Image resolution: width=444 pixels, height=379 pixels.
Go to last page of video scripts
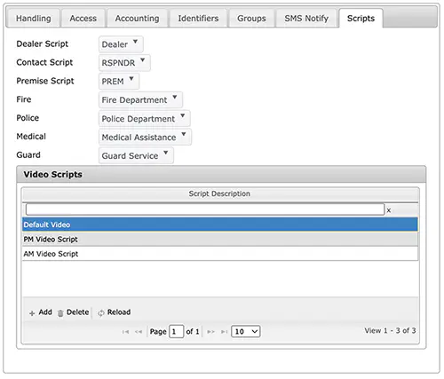[224, 332]
